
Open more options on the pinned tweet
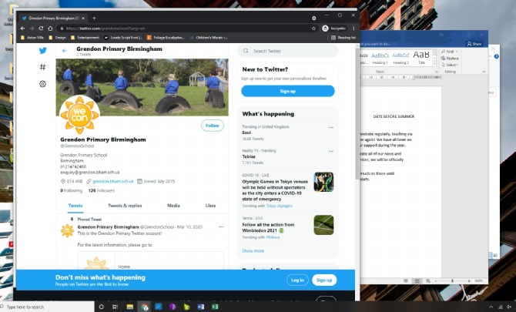coord(221,226)
